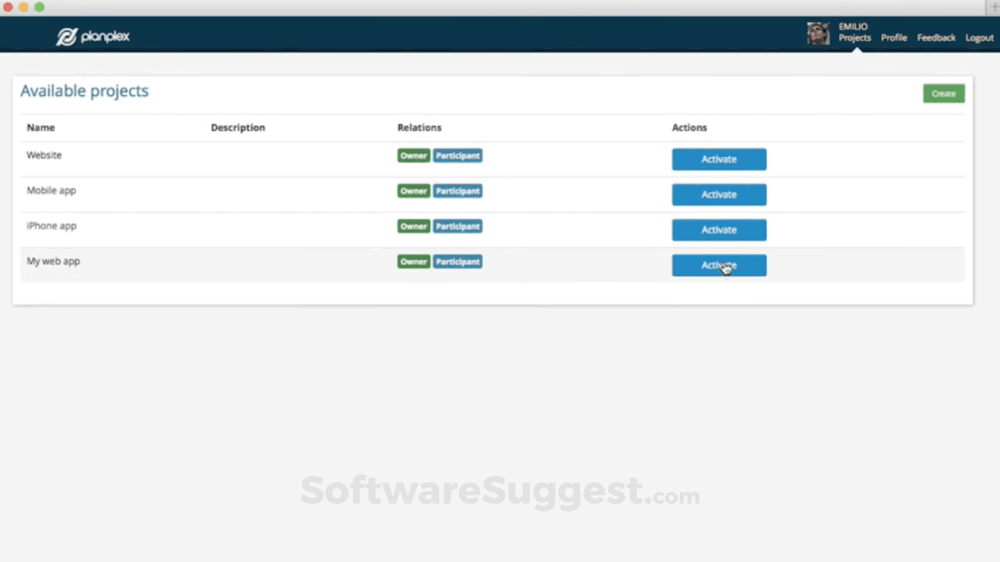This screenshot has width=1000, height=562.
Task: Click the yellow minimize window button
Action: pos(23,7)
